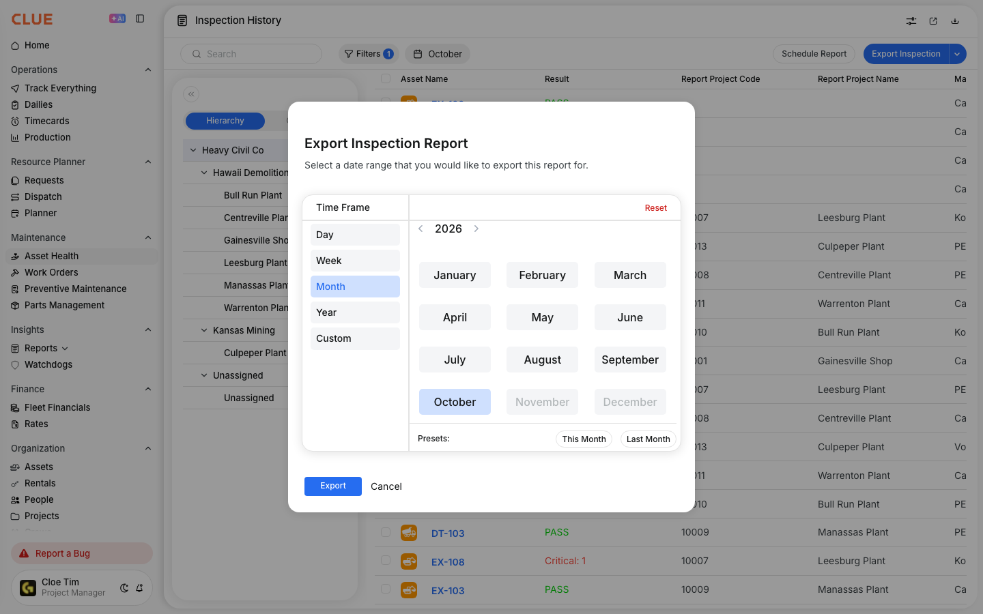This screenshot has height=614, width=983.
Task: Click Report a Bug
Action: [x=82, y=553]
